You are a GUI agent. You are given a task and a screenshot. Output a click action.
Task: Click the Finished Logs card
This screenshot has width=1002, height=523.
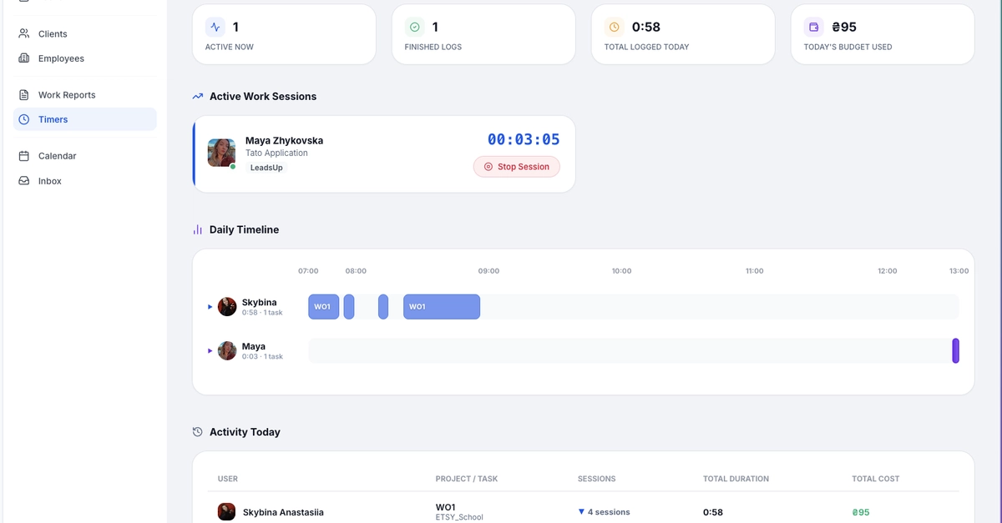click(x=484, y=34)
